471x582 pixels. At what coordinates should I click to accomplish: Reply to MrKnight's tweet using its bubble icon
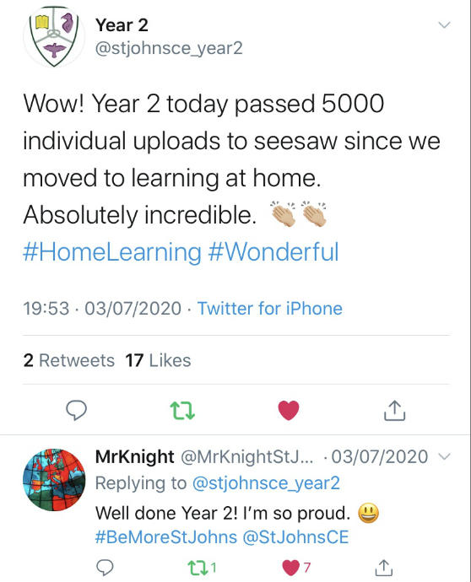105,568
